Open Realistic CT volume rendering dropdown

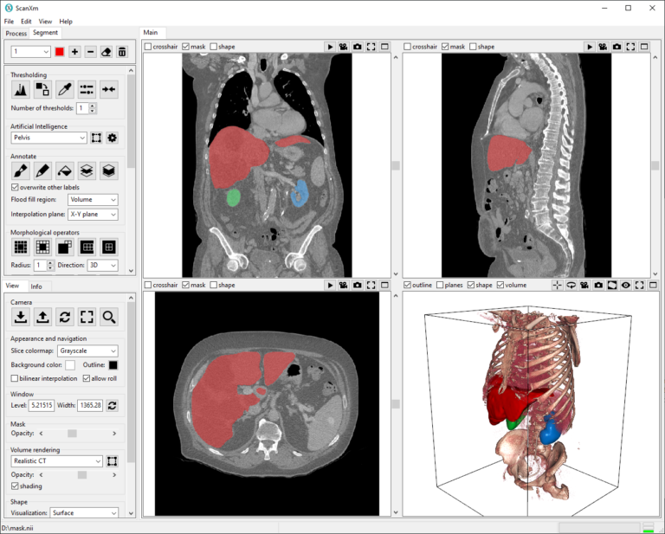tap(56, 461)
